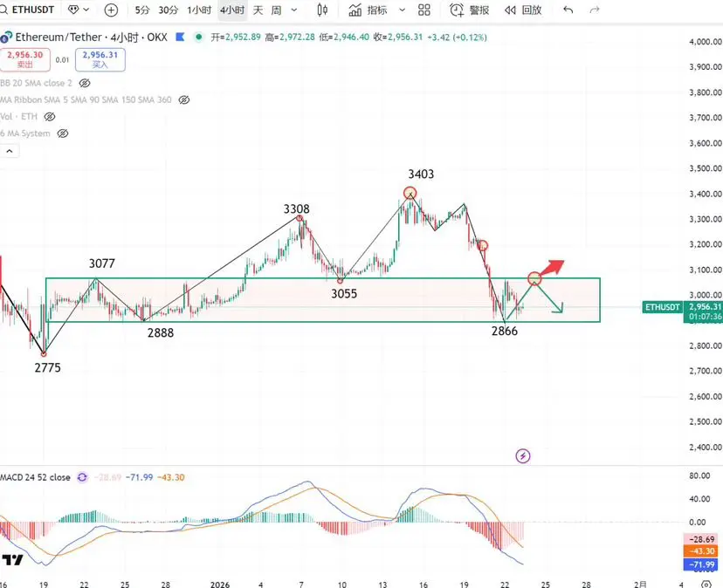Expand the indicator templates chevron
This screenshot has width=723, height=588.
click(x=402, y=10)
